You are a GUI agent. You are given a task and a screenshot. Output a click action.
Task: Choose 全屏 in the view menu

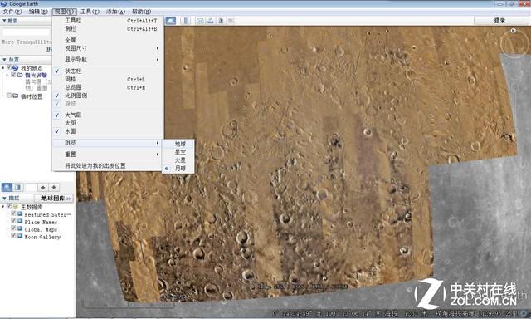coord(108,40)
